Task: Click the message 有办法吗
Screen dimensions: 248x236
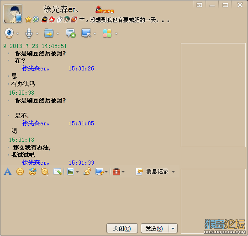Action: tap(23, 84)
